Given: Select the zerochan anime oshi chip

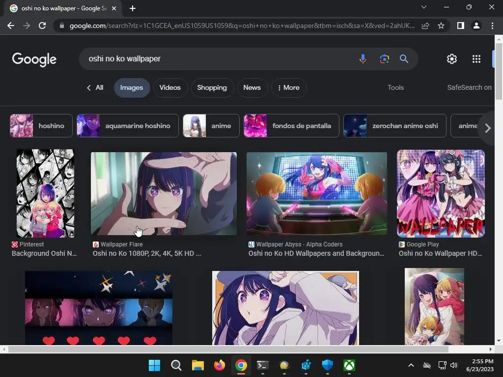Looking at the screenshot, I should point(394,126).
